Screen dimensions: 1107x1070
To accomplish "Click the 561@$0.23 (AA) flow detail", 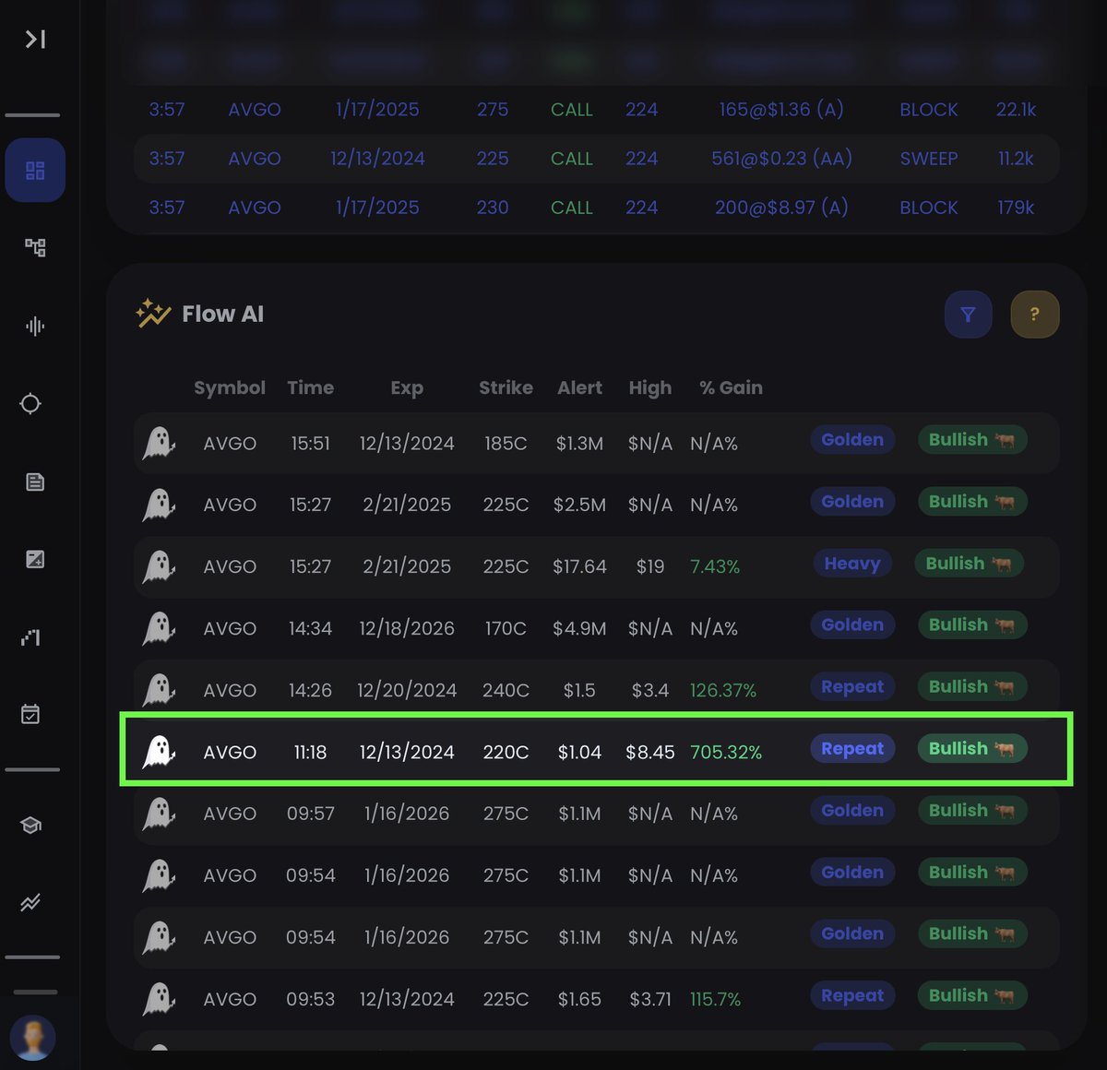I will (781, 159).
